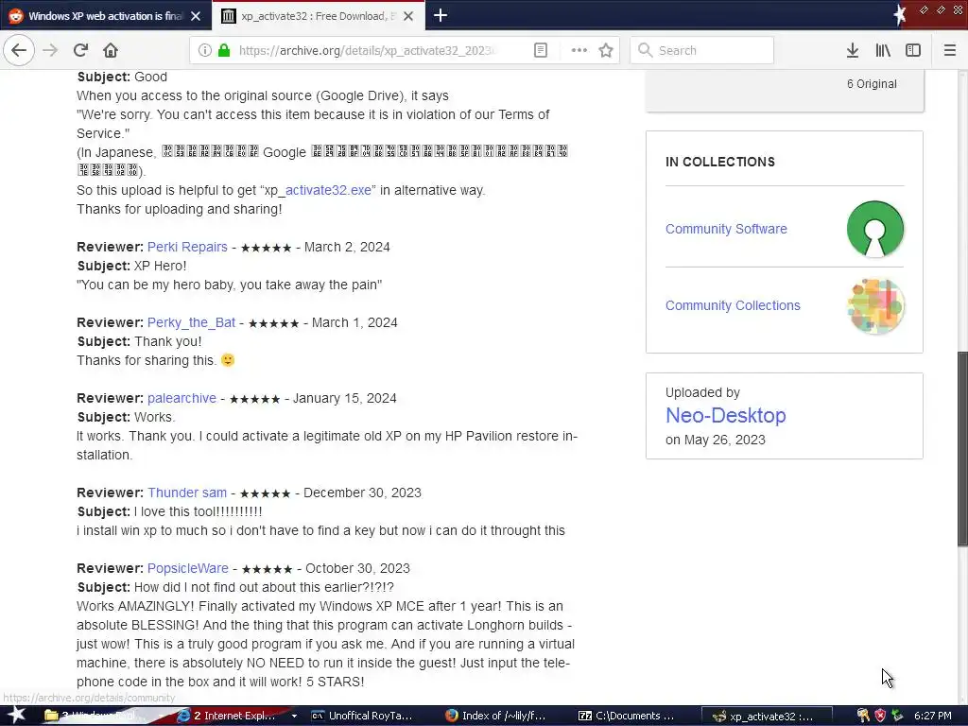Click the 6:27 PM system clock
The width and height of the screenshot is (968, 726).
pos(933,717)
